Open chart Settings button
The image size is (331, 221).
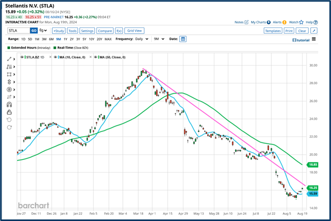(87, 31)
